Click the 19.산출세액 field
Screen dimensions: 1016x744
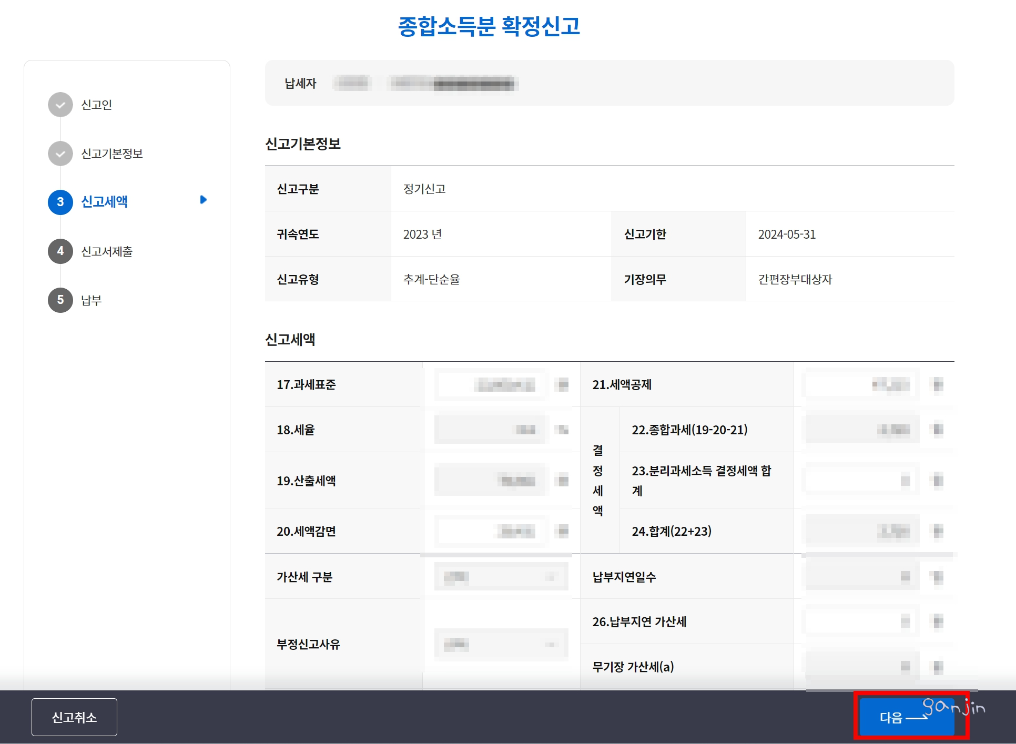(492, 480)
